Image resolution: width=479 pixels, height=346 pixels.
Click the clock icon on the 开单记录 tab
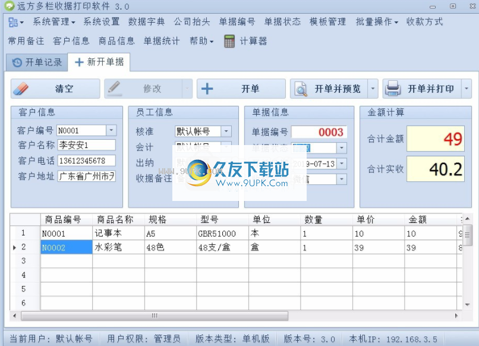17,62
